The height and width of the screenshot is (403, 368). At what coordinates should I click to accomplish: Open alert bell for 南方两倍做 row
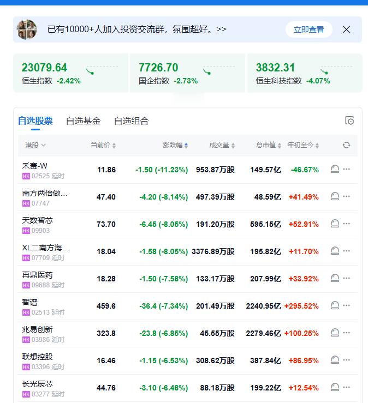(335, 196)
